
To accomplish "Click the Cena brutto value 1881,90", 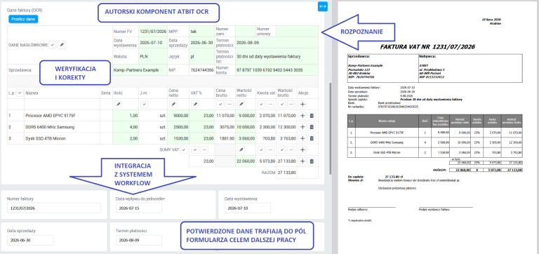I will (x=227, y=138).
